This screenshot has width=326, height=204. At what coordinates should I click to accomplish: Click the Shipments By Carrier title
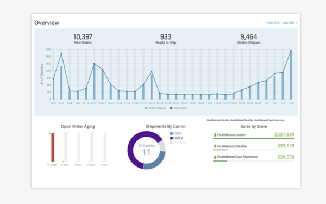point(166,126)
